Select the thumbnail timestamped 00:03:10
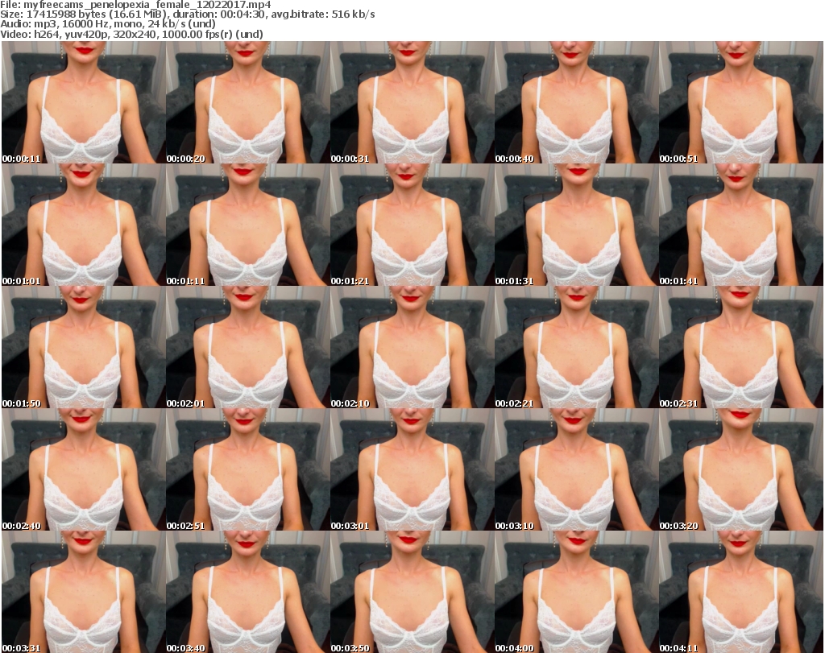 pyautogui.click(x=577, y=469)
